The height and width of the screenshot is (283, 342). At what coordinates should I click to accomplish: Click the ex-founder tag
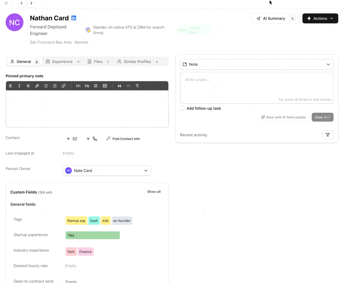coord(122,221)
